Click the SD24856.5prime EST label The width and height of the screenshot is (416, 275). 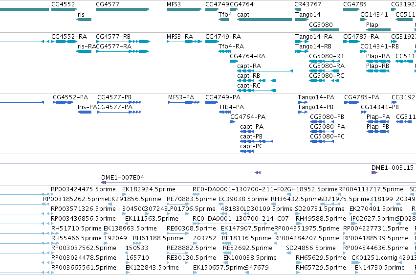[x=311, y=249]
